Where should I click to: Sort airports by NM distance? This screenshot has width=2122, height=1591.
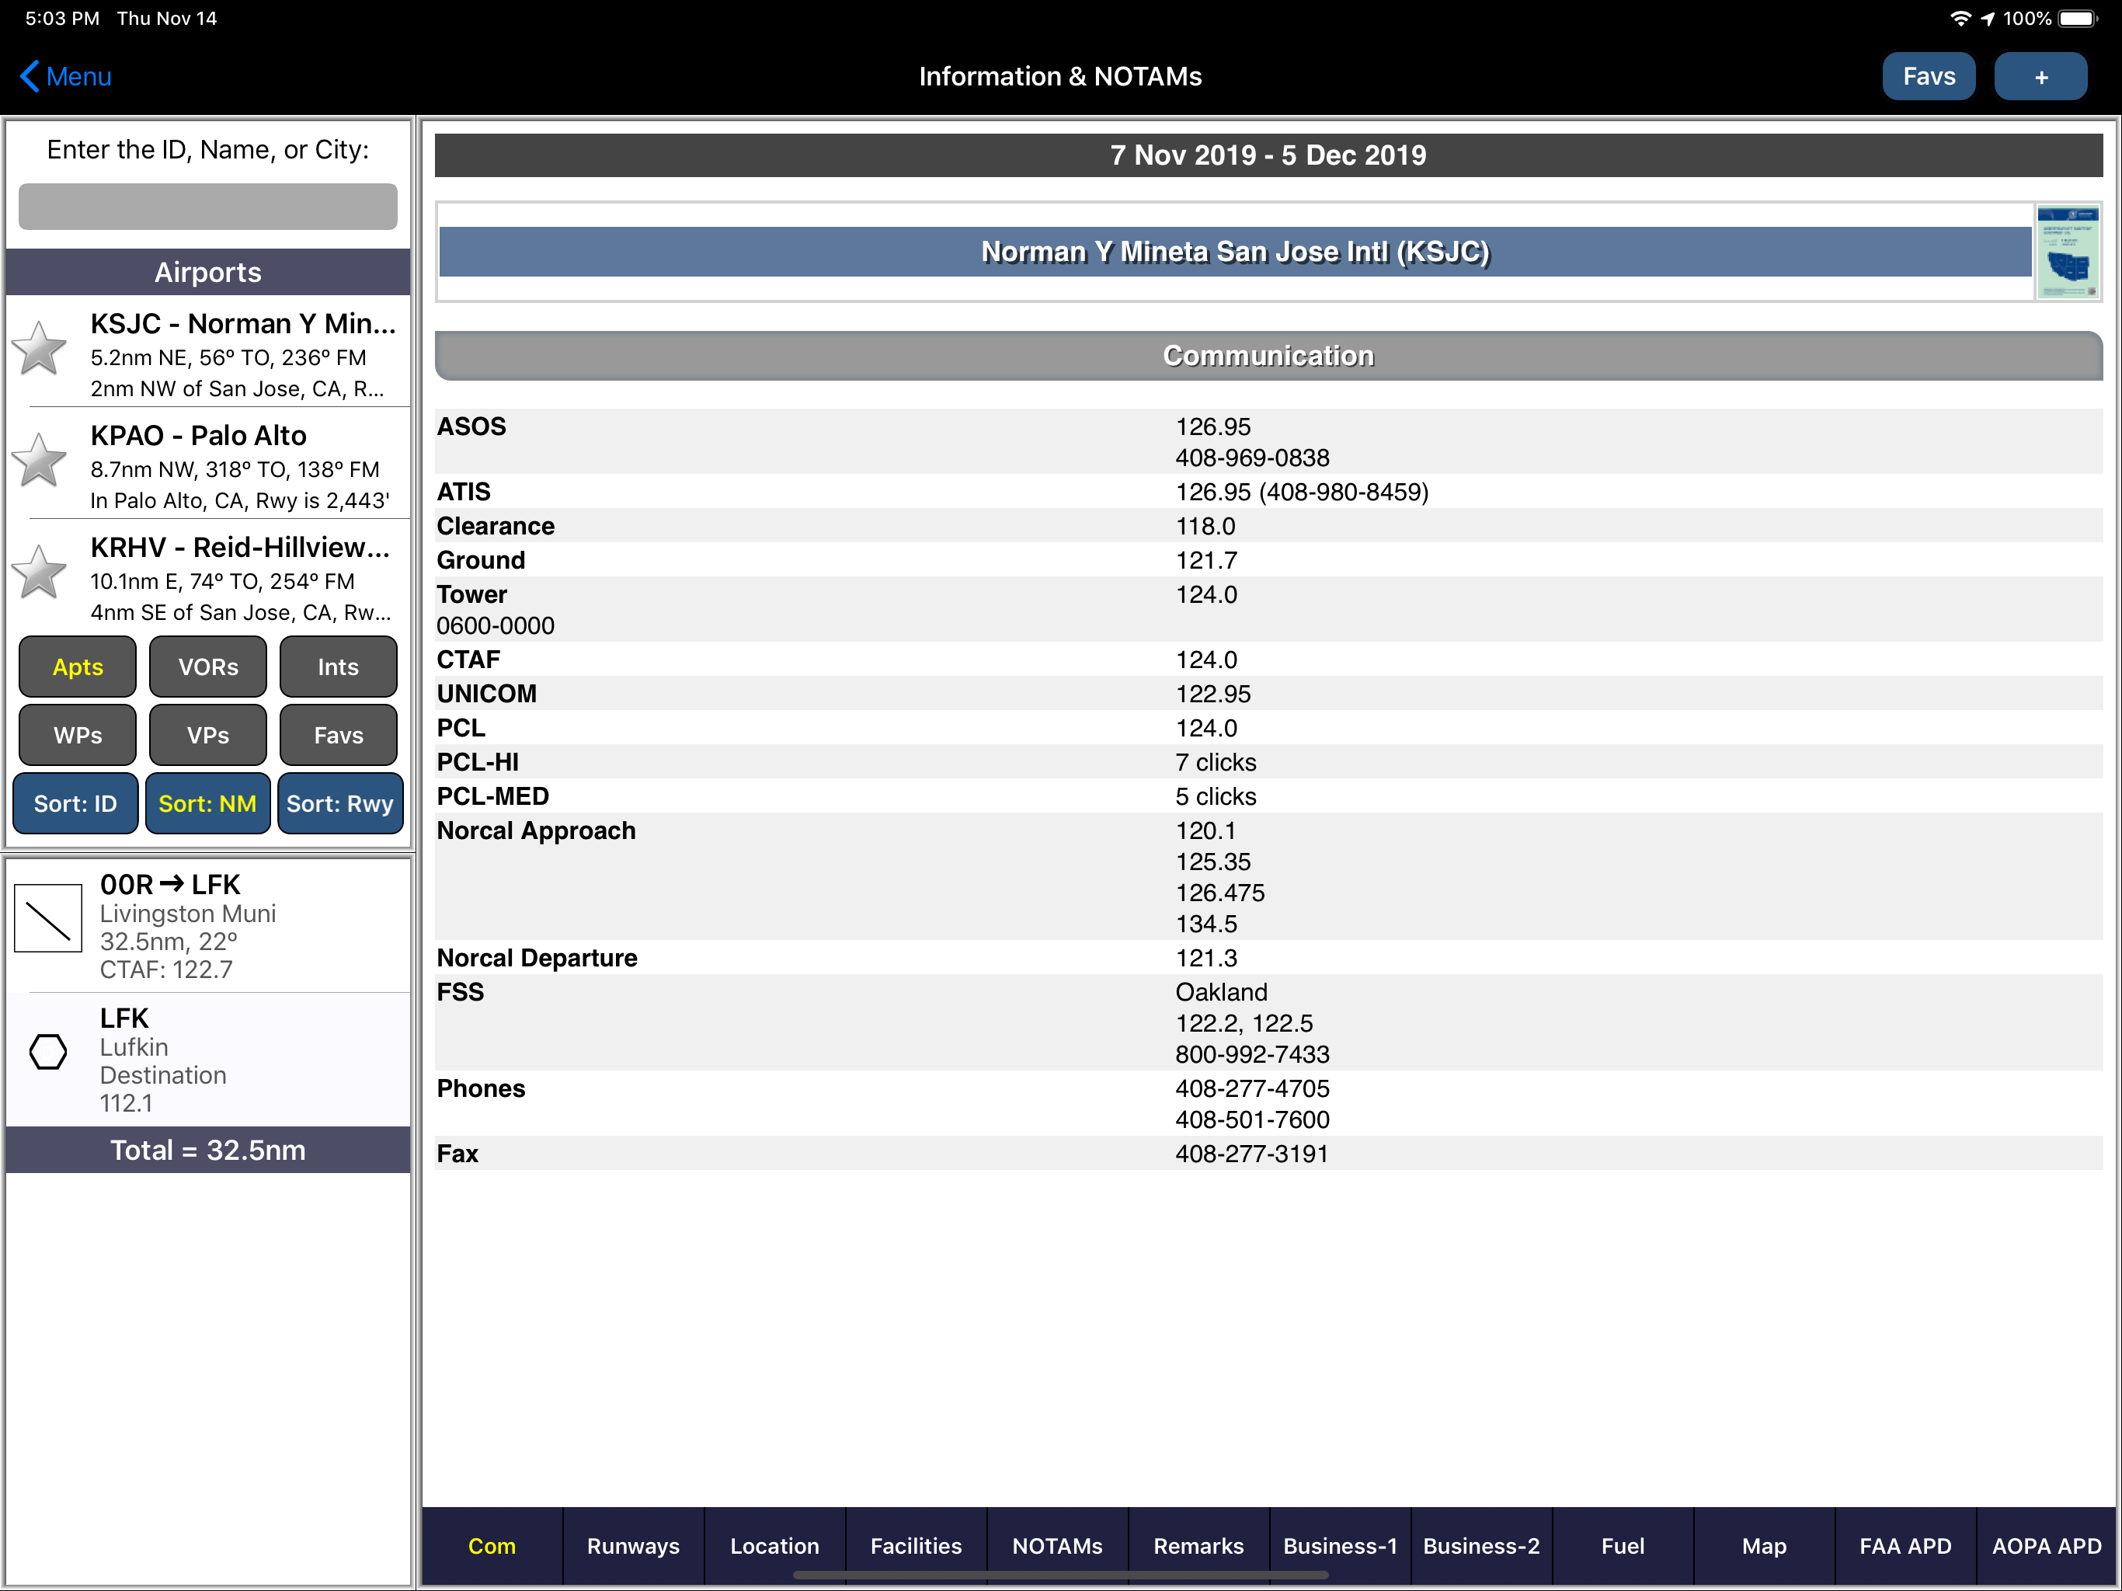pyautogui.click(x=208, y=803)
